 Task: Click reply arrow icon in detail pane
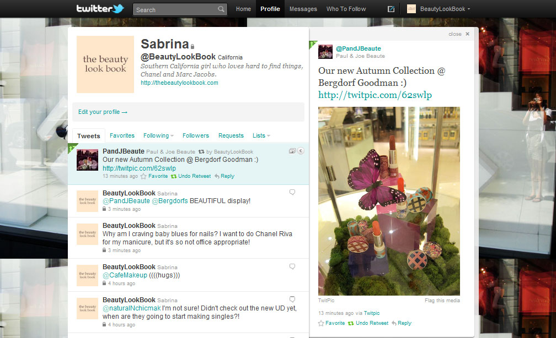(x=394, y=323)
